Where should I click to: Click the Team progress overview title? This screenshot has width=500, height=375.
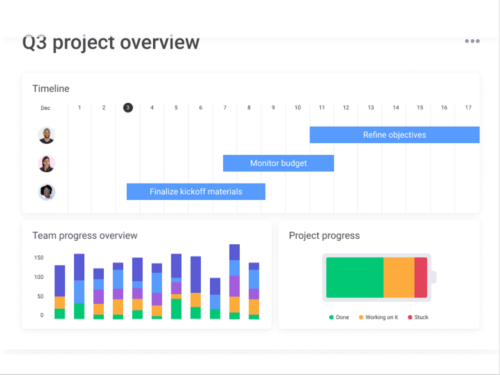click(x=85, y=235)
